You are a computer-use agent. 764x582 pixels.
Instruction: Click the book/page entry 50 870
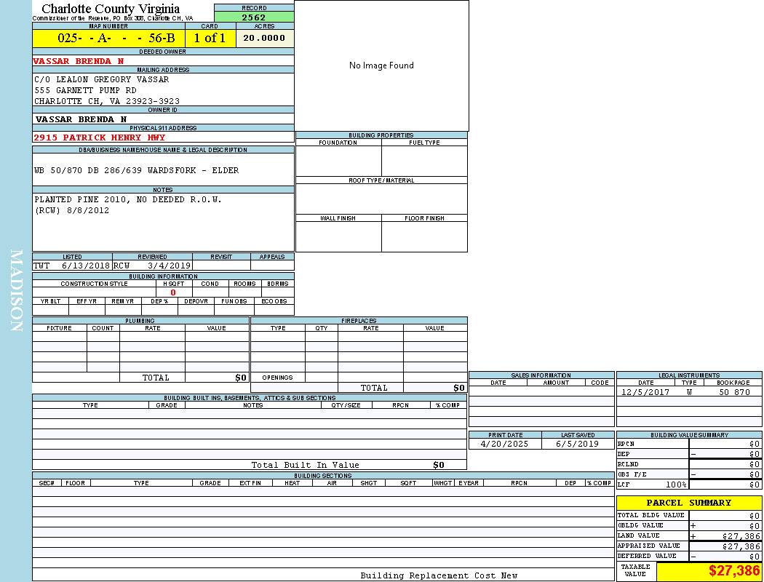[x=734, y=392]
